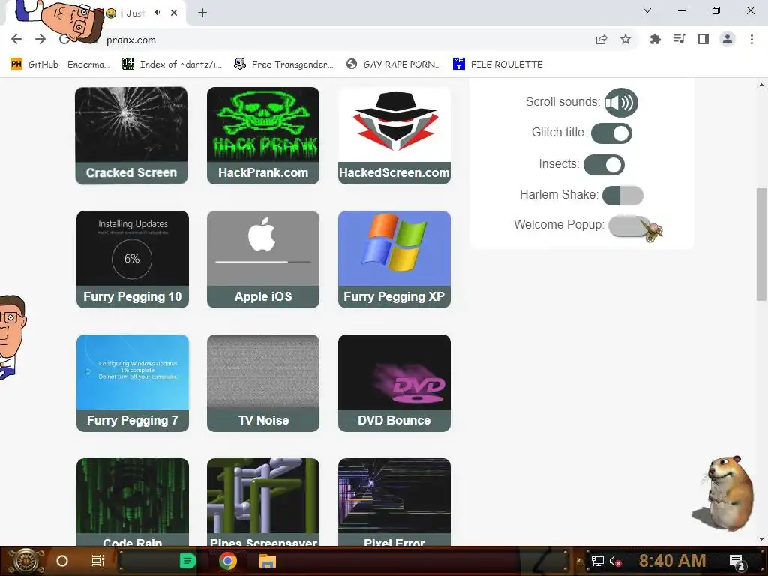This screenshot has height=576, width=768.
Task: Open the Index of ~dartz bookmark
Action: tap(172, 64)
